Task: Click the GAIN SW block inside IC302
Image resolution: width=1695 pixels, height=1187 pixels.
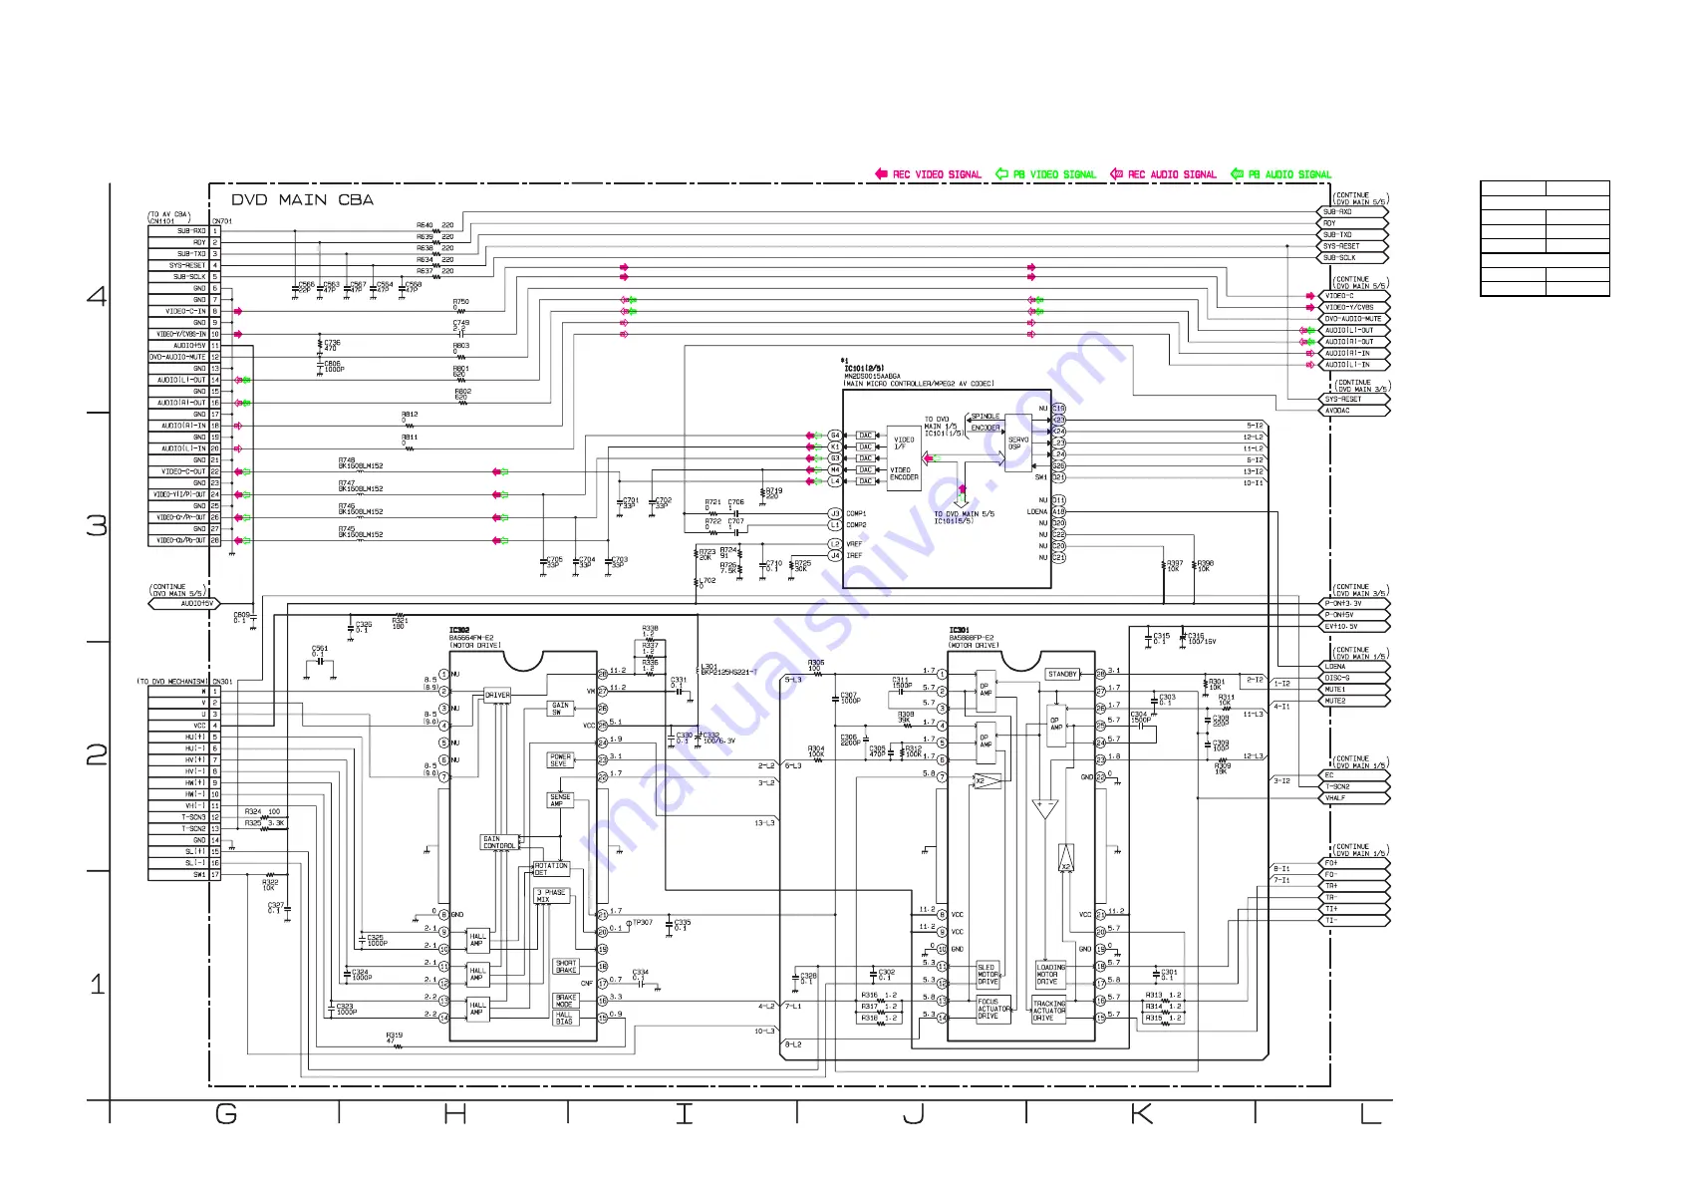Action: click(x=561, y=709)
